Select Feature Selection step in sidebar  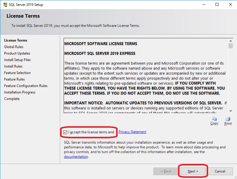tap(17, 73)
